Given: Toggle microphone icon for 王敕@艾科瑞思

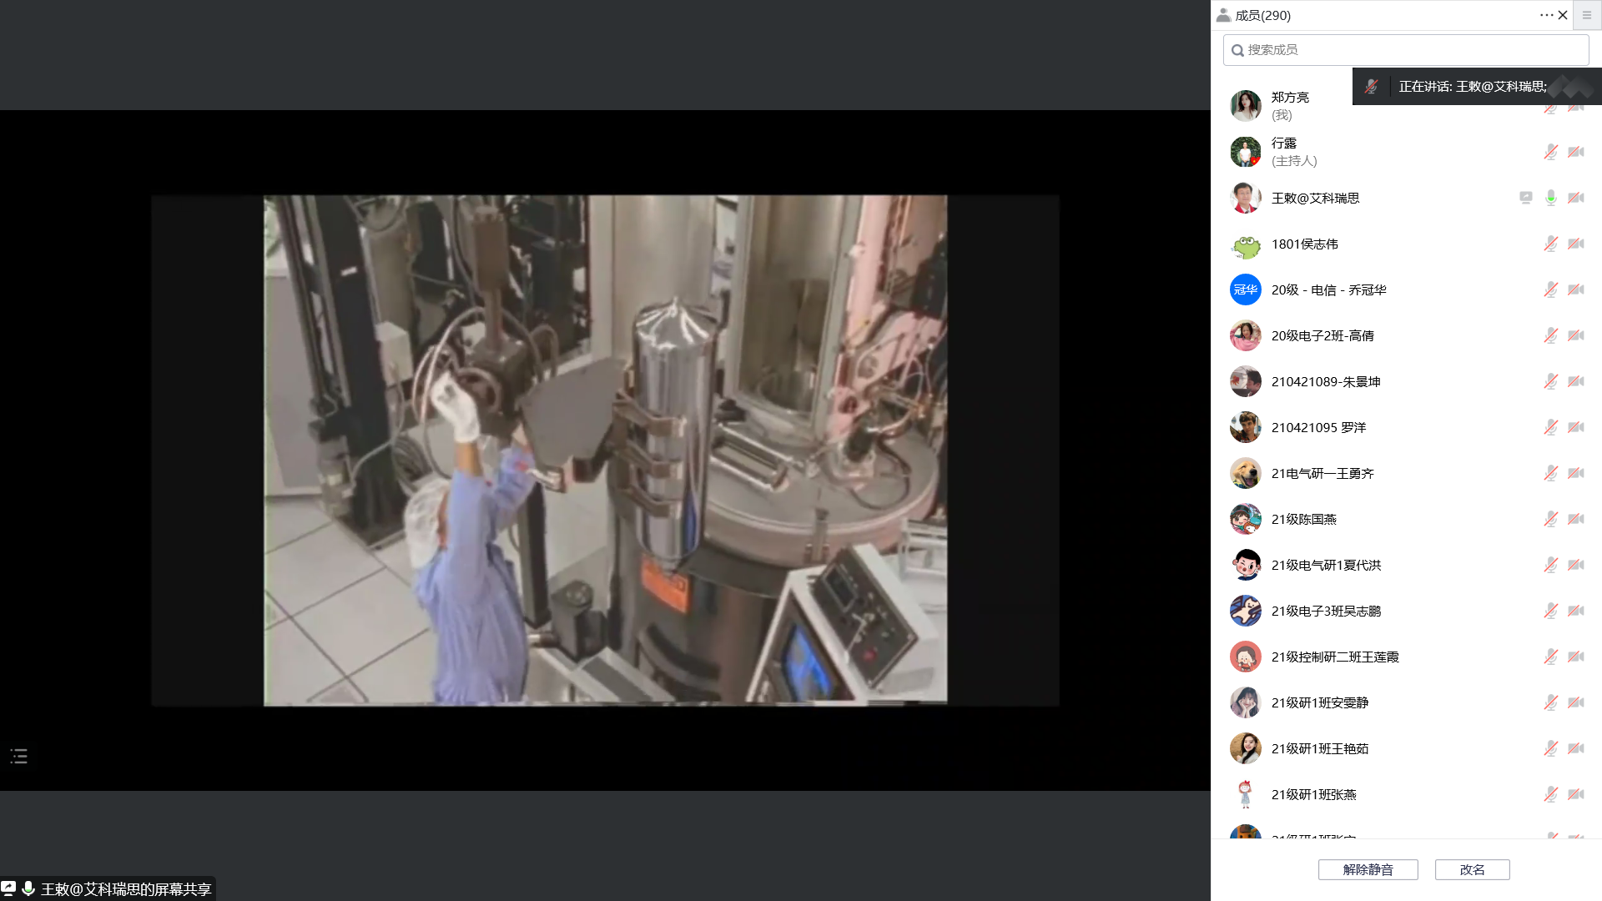Looking at the screenshot, I should (x=1550, y=198).
